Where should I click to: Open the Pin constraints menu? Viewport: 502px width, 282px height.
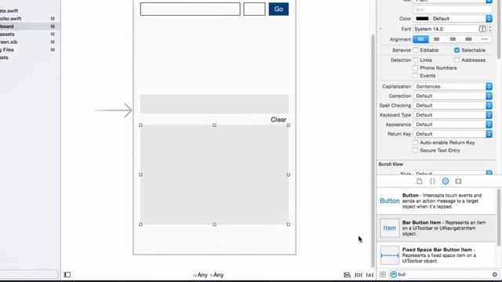point(358,275)
